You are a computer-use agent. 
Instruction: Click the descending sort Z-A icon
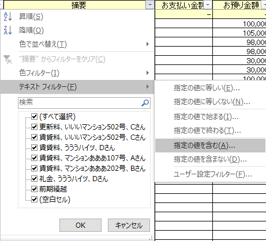(8, 30)
